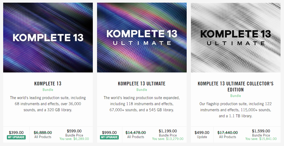Open the white Collector's Edition product image
This screenshot has height=146, width=284.
click(x=236, y=37)
